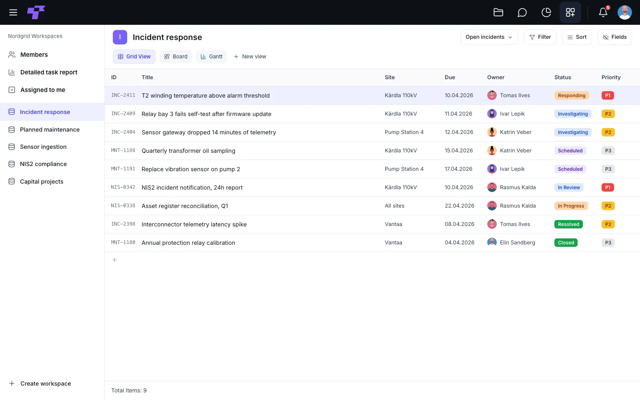
Task: Open the files folder icon
Action: (x=498, y=12)
